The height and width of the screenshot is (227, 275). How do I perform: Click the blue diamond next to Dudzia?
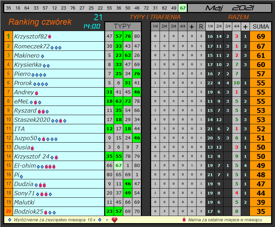click(36, 185)
